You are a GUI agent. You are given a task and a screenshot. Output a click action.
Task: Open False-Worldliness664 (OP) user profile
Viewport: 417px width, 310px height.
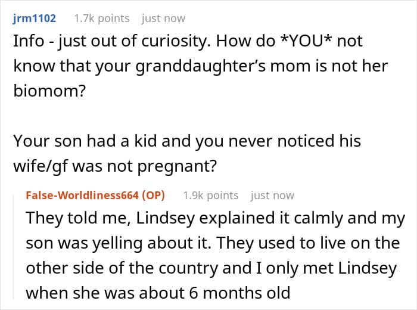[x=95, y=196]
